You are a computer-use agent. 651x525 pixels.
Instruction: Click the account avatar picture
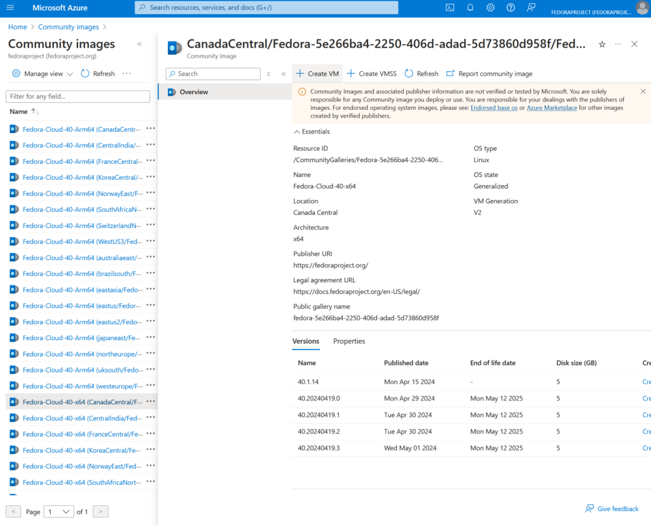pos(643,8)
